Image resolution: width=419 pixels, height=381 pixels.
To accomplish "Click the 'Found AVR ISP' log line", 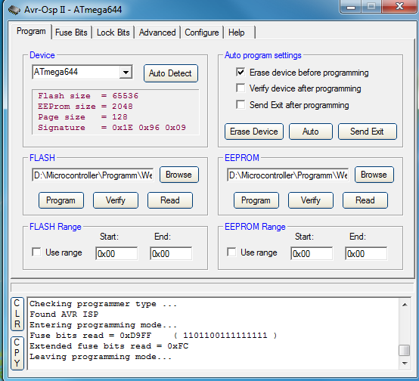I will (64, 314).
